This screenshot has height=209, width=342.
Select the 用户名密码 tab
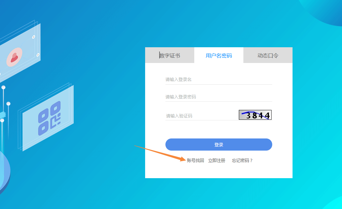tap(218, 55)
